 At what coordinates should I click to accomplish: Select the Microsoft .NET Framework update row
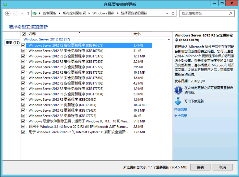89,126
